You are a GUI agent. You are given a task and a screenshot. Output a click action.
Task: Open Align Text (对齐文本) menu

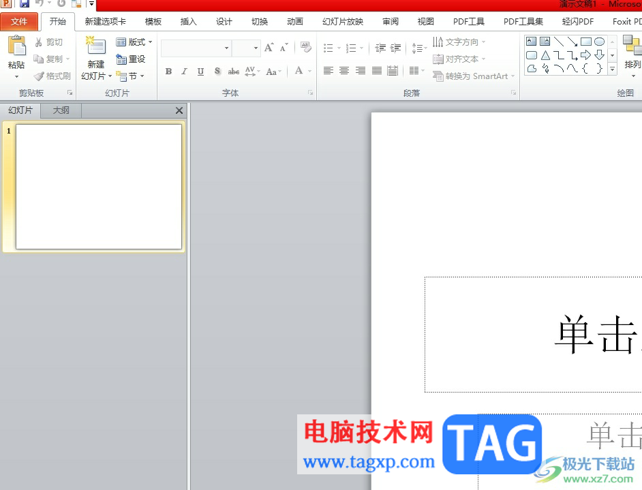459,59
